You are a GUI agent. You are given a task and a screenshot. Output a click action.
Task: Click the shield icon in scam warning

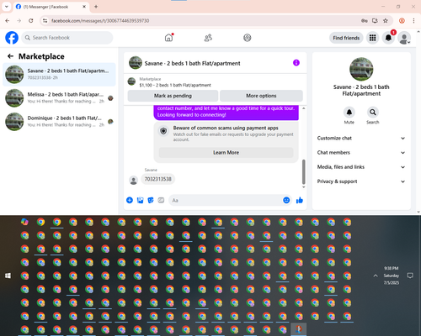[163, 131]
